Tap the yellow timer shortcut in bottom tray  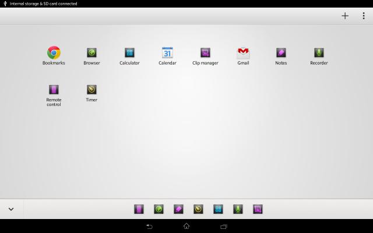tap(198, 209)
